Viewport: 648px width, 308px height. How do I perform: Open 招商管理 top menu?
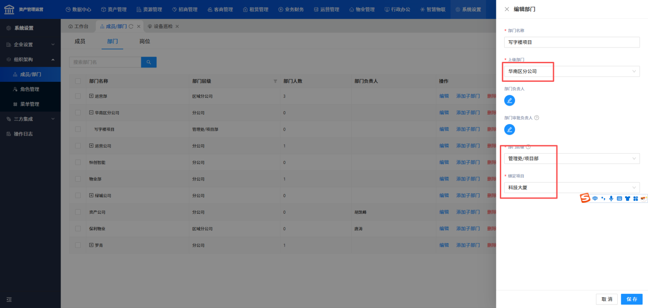tap(184, 10)
